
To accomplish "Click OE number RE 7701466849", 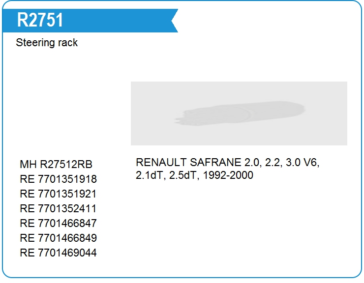I will pyautogui.click(x=58, y=238).
